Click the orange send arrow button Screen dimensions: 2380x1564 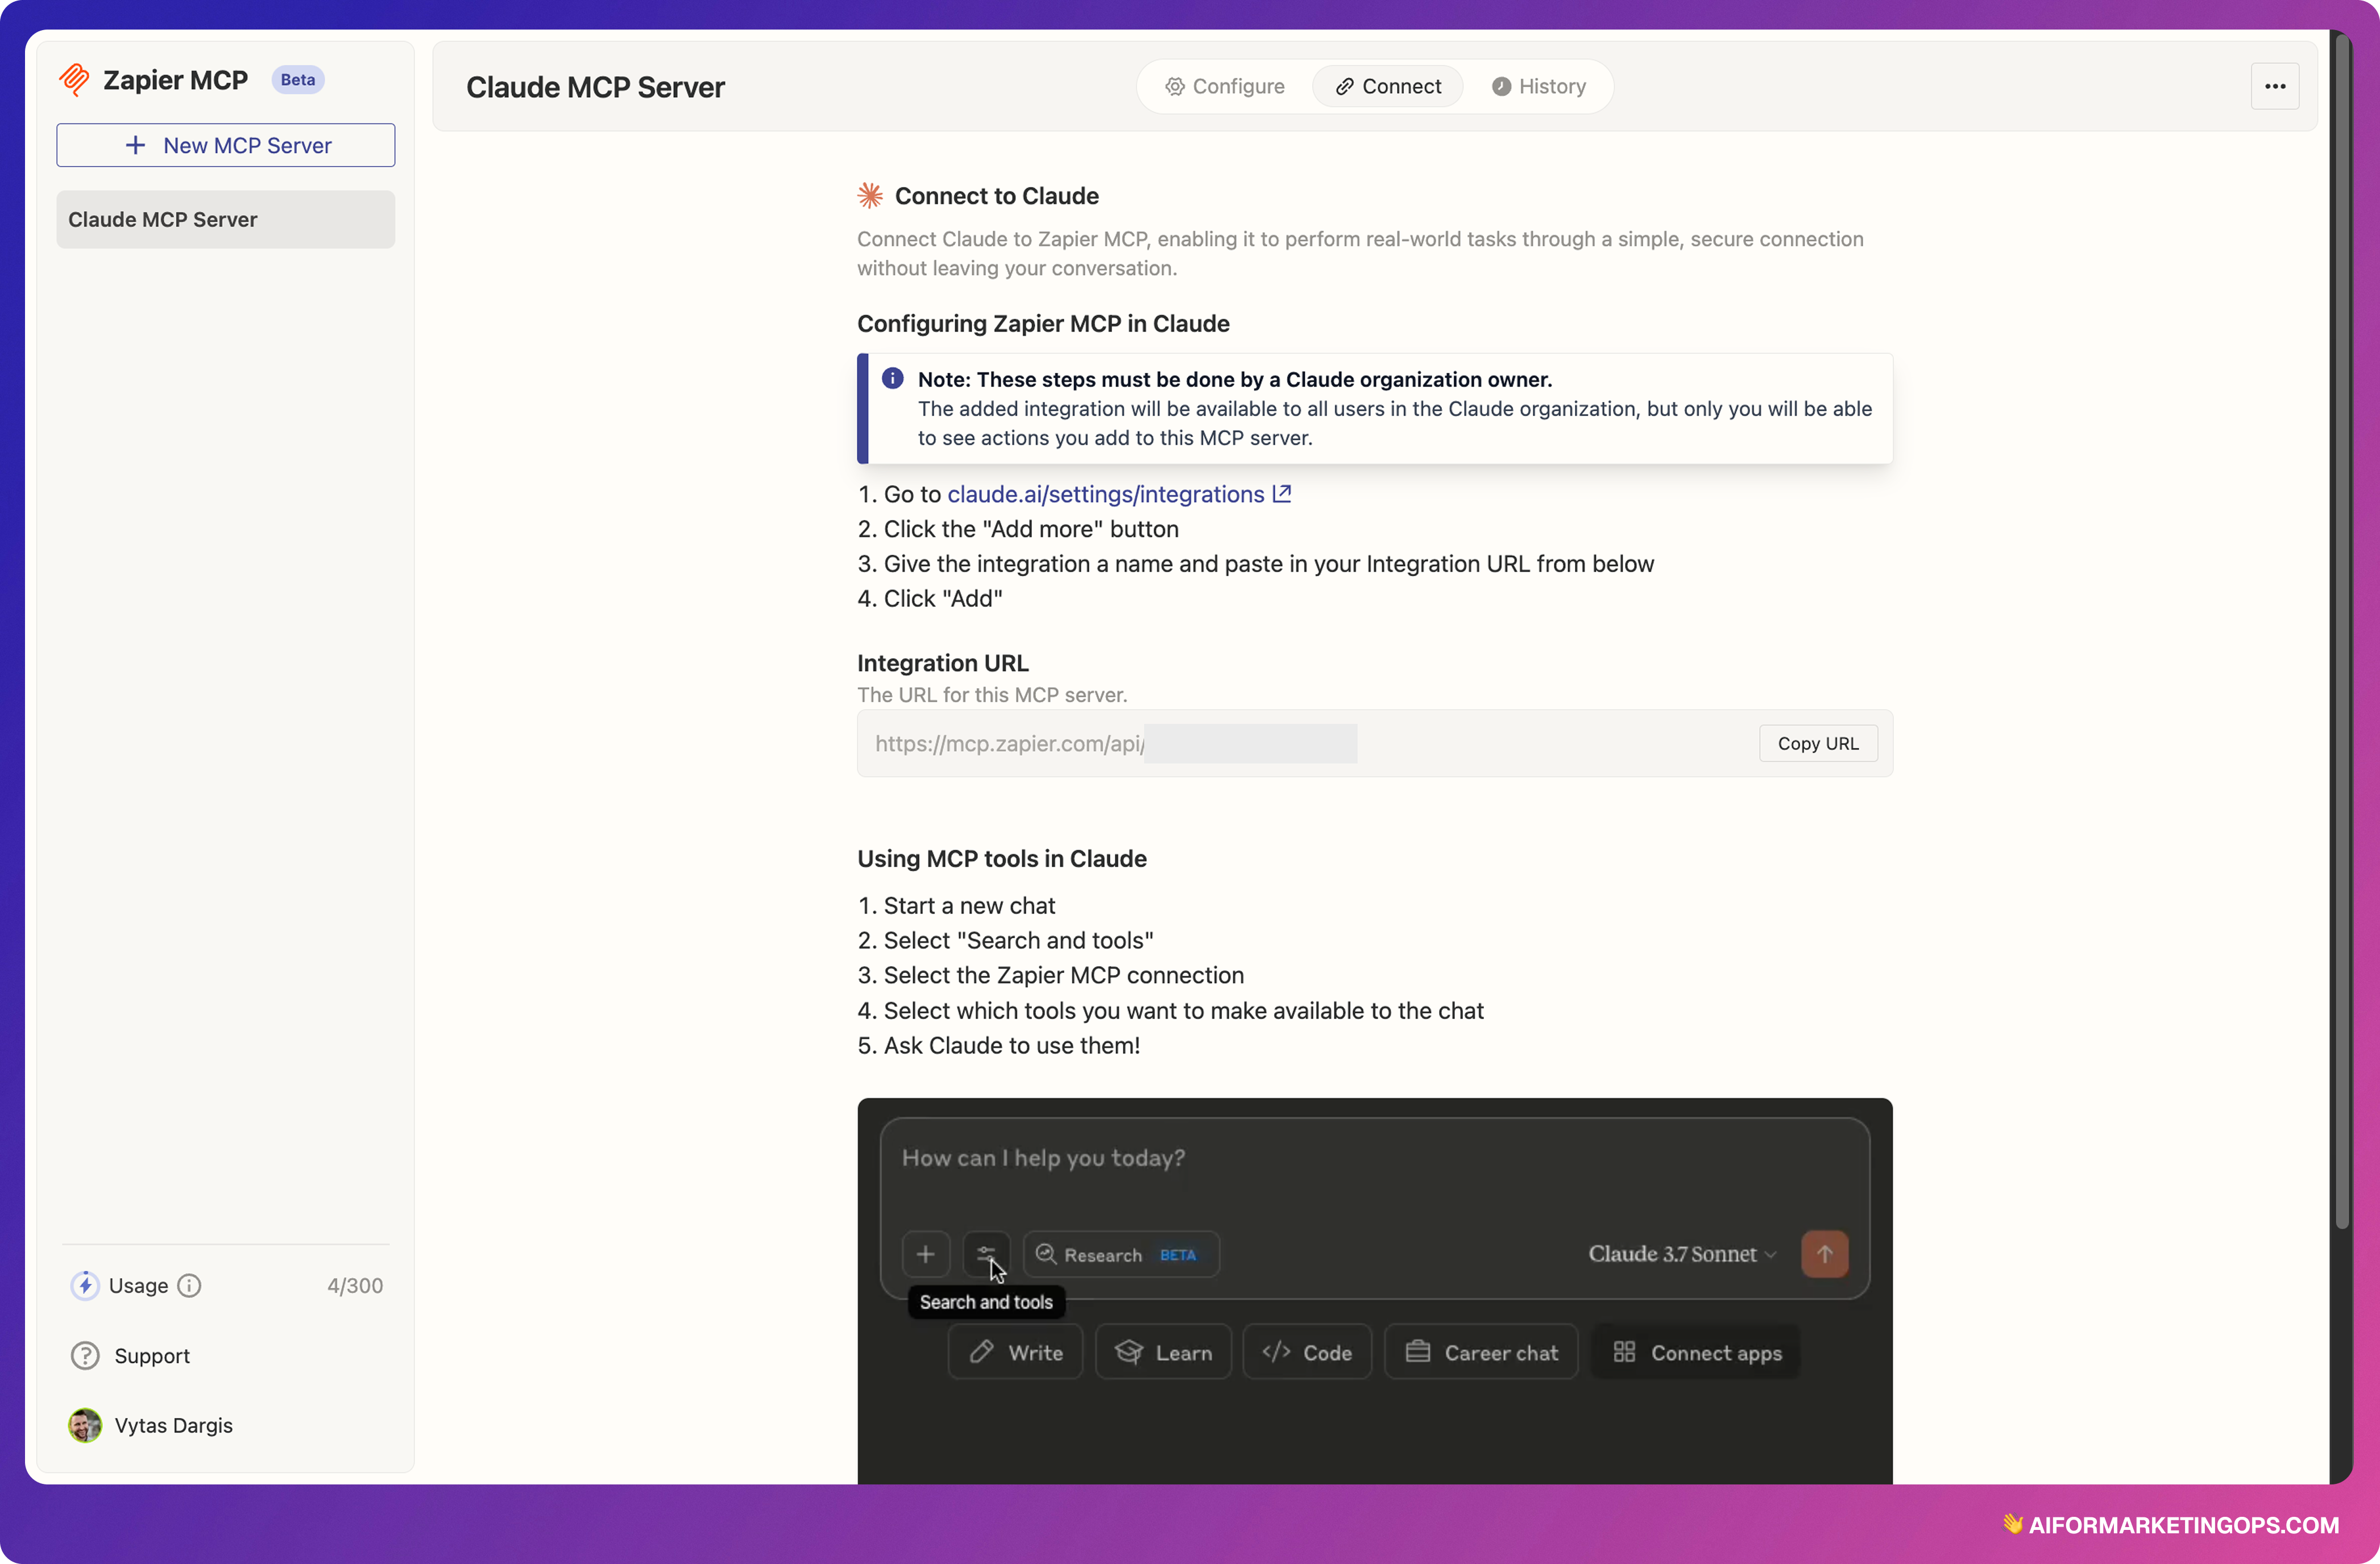click(1825, 1254)
